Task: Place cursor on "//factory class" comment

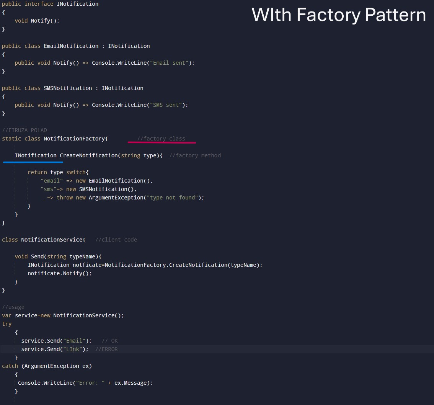Action: tap(161, 139)
